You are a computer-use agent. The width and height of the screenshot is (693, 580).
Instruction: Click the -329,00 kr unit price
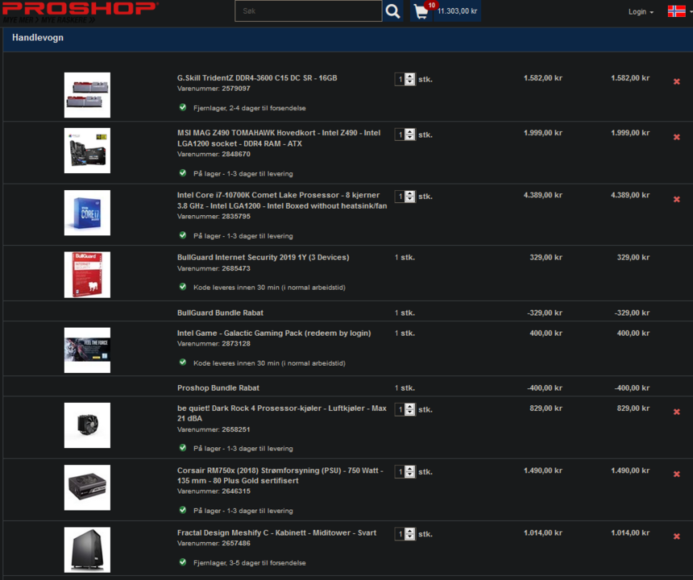pos(545,313)
